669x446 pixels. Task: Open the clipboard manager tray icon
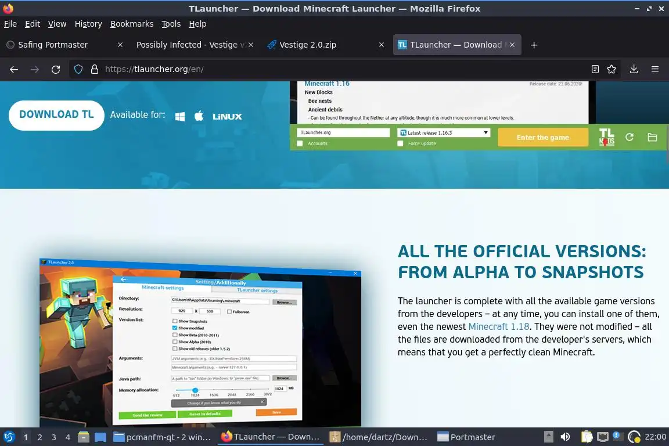click(x=587, y=437)
